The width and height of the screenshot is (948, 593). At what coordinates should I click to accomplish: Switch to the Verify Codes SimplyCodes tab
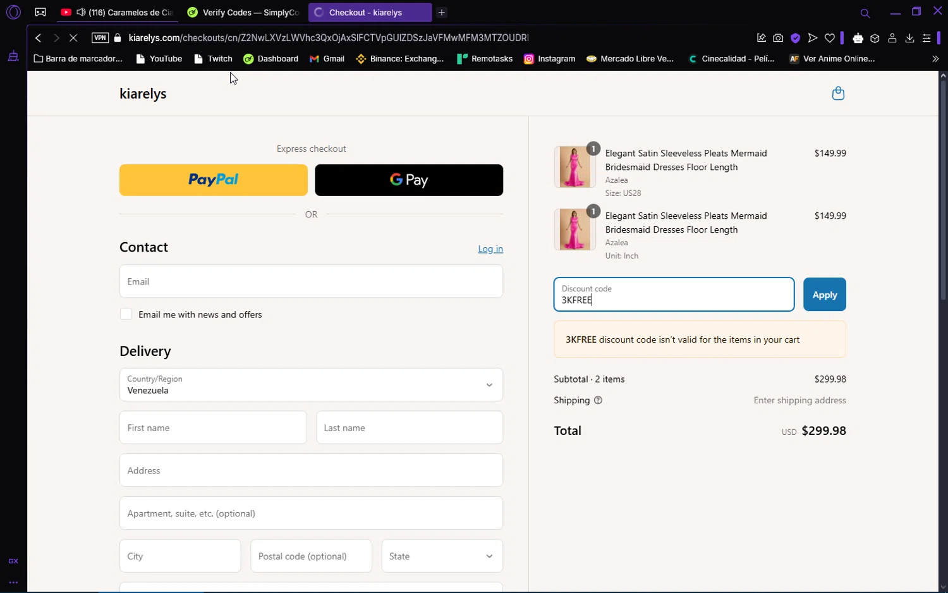point(243,13)
